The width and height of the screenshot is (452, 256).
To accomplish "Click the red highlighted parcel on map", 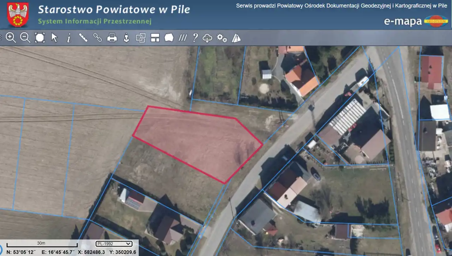I will coord(198,141).
